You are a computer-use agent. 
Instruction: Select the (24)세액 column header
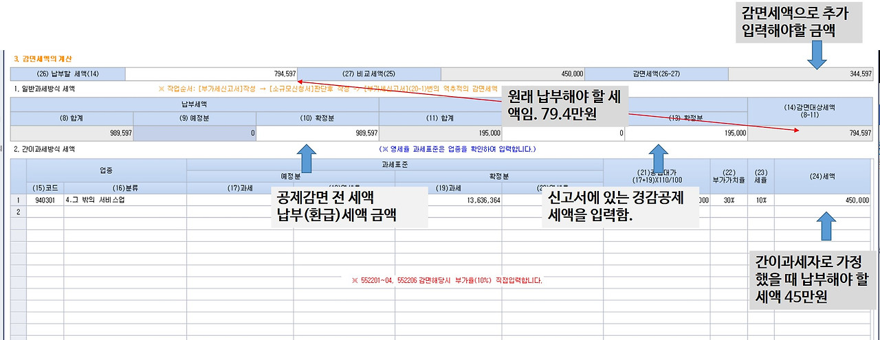point(823,177)
